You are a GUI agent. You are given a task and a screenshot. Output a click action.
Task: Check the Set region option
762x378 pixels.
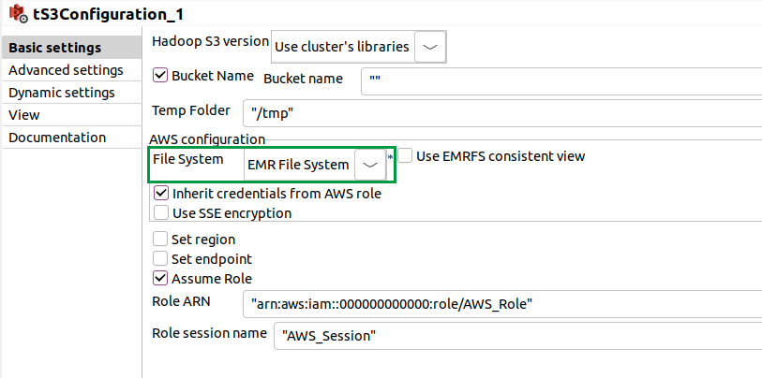point(160,240)
